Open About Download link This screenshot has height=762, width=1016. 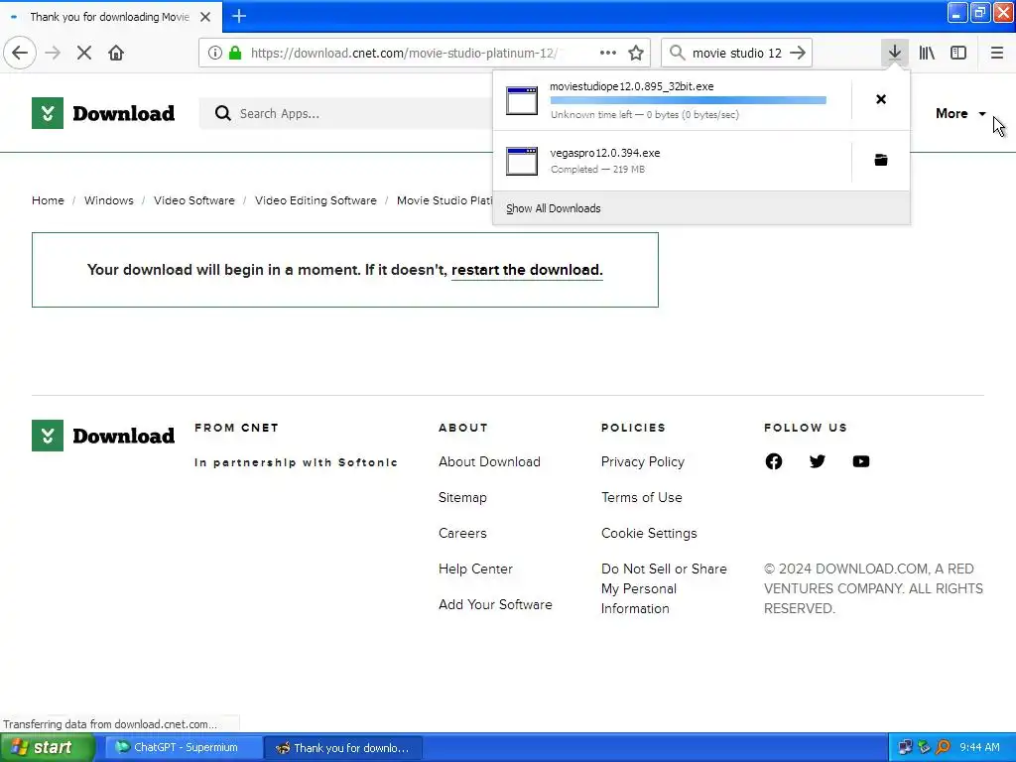[489, 461]
